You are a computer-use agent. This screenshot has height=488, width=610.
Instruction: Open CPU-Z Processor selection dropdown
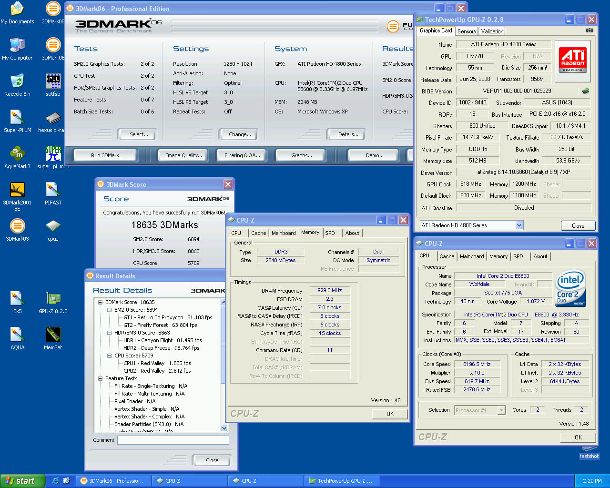click(x=501, y=410)
